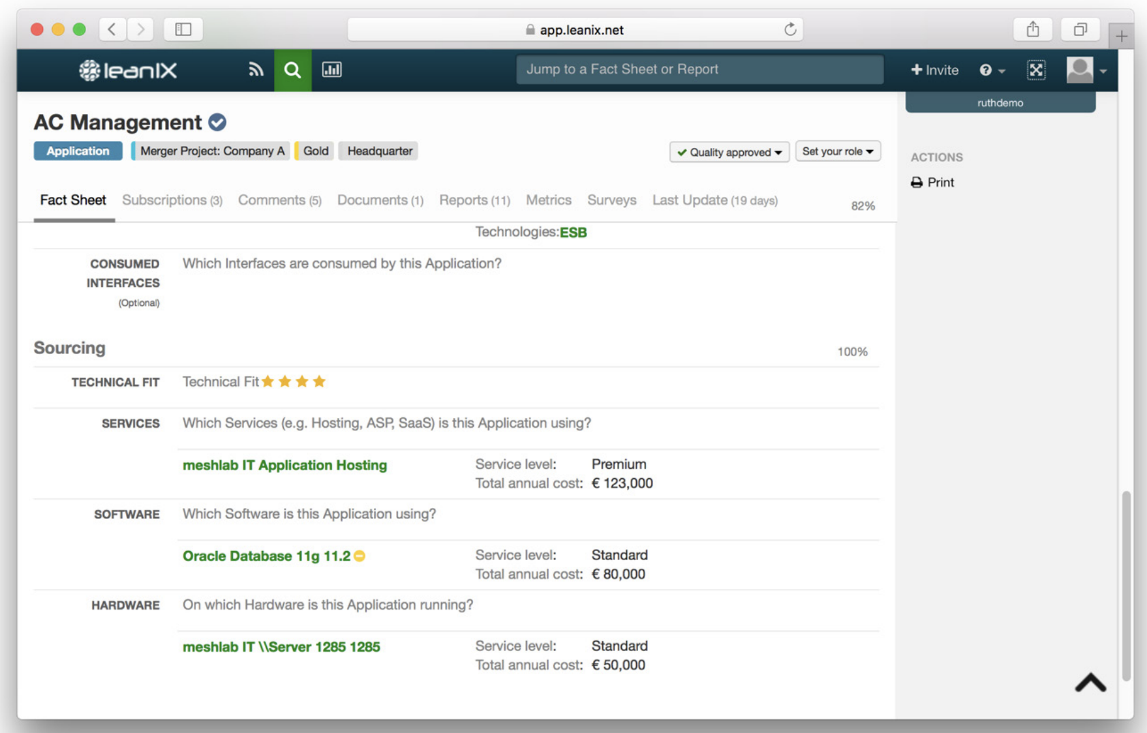The height and width of the screenshot is (733, 1147).
Task: Click the 82% completion indicator
Action: (863, 206)
